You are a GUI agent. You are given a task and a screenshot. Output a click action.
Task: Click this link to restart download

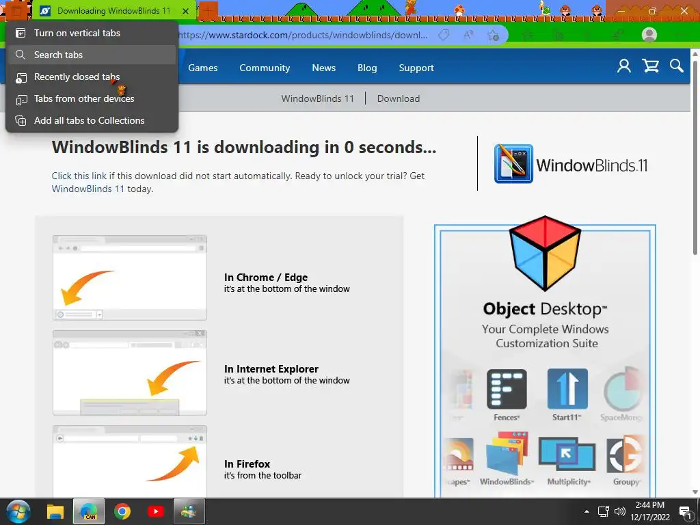pyautogui.click(x=79, y=176)
